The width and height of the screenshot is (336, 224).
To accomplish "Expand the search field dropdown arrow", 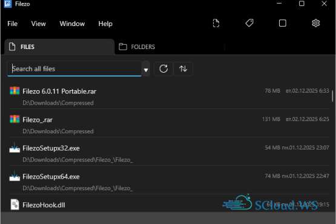I will (146, 70).
